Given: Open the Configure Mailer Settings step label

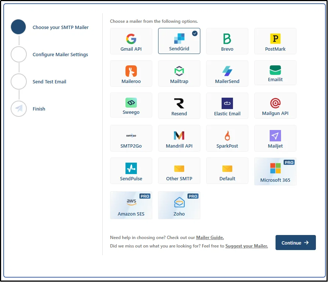Looking at the screenshot, I should [60, 54].
